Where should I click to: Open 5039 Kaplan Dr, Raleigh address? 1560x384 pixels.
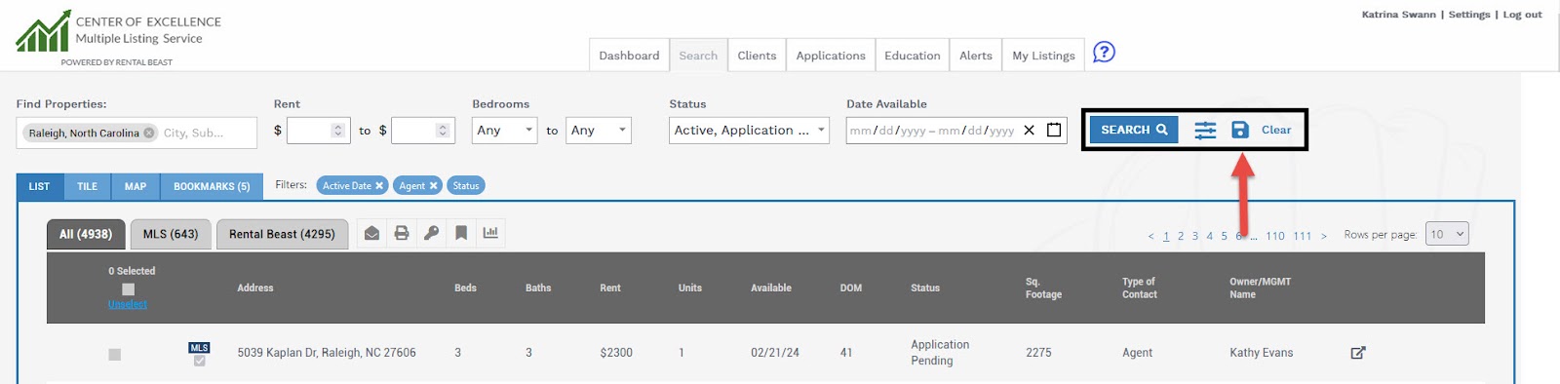tap(327, 353)
